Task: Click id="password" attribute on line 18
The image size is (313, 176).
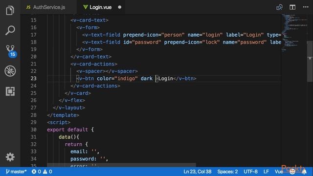Action: [x=142, y=42]
